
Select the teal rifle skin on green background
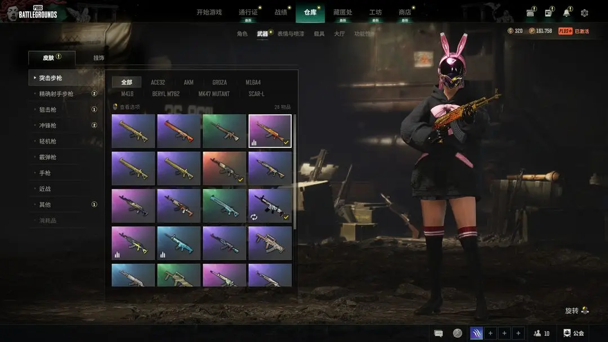(225, 206)
